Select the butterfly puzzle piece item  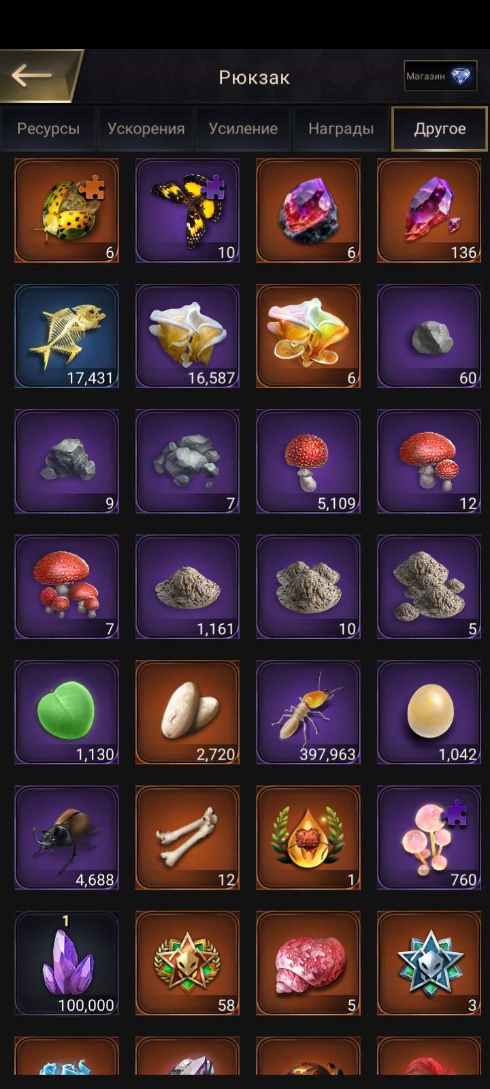(187, 210)
